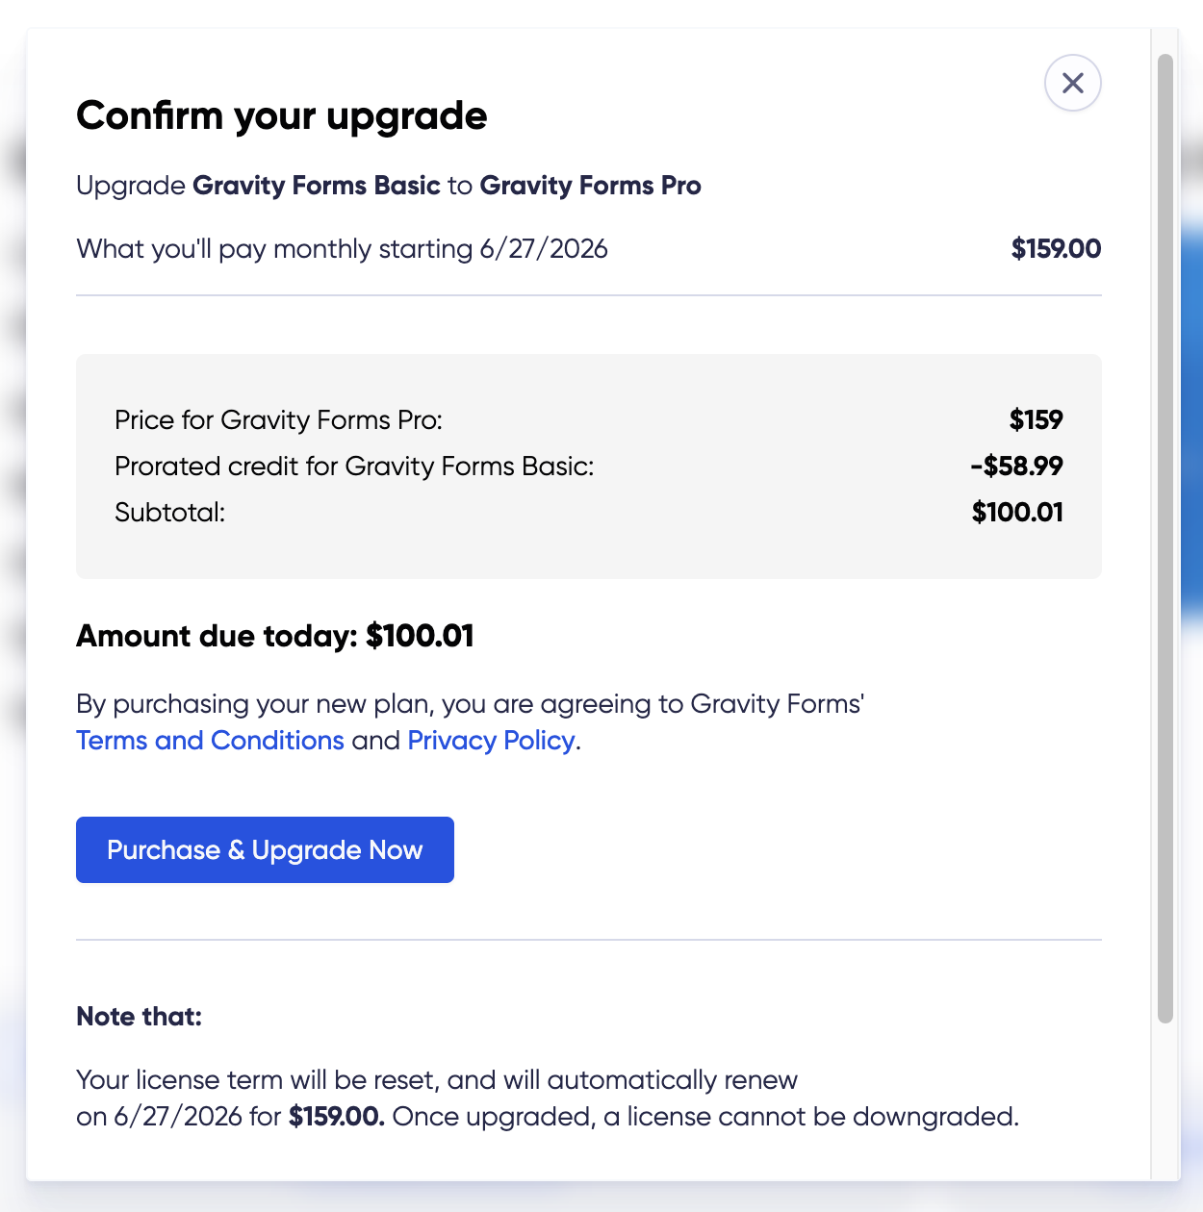This screenshot has height=1212, width=1203.
Task: Open the Privacy Policy link
Action: (x=491, y=741)
